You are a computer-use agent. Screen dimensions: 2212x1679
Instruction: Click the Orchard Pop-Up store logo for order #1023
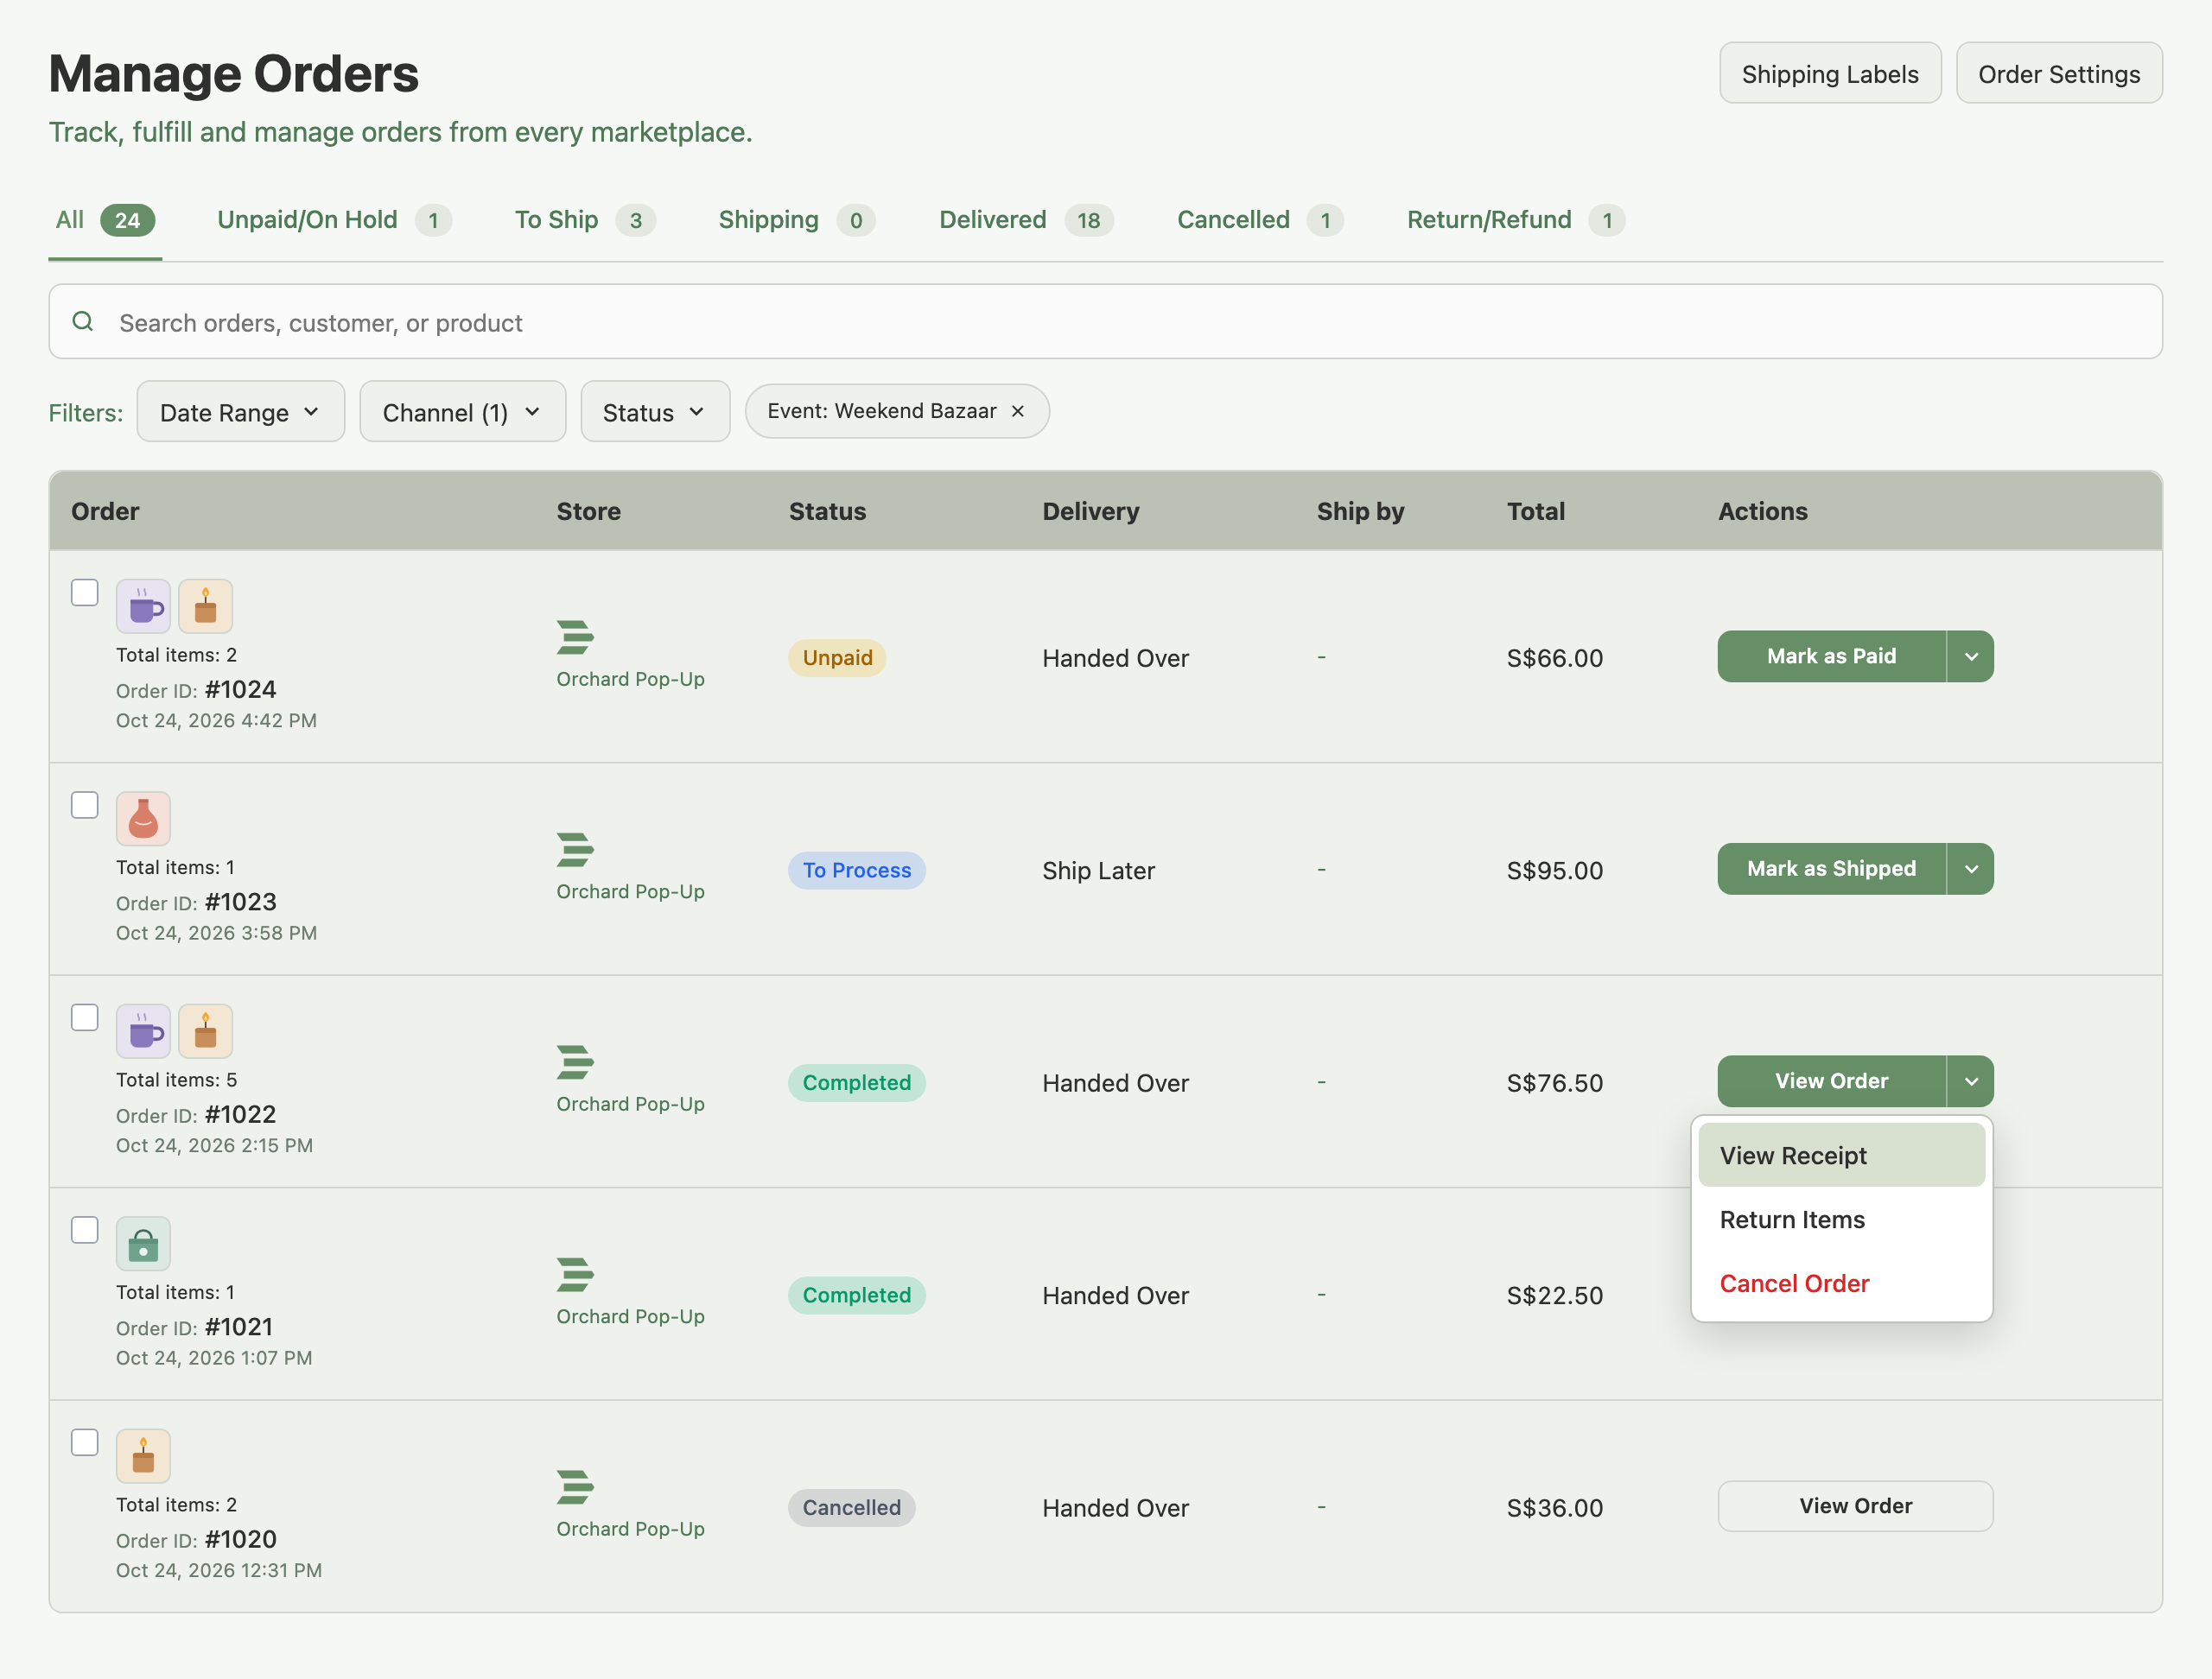coord(575,850)
